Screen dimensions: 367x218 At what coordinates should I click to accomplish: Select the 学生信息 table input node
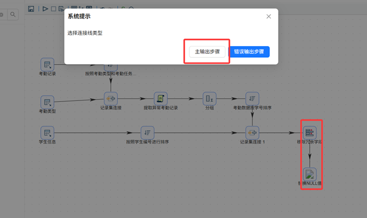(x=47, y=133)
